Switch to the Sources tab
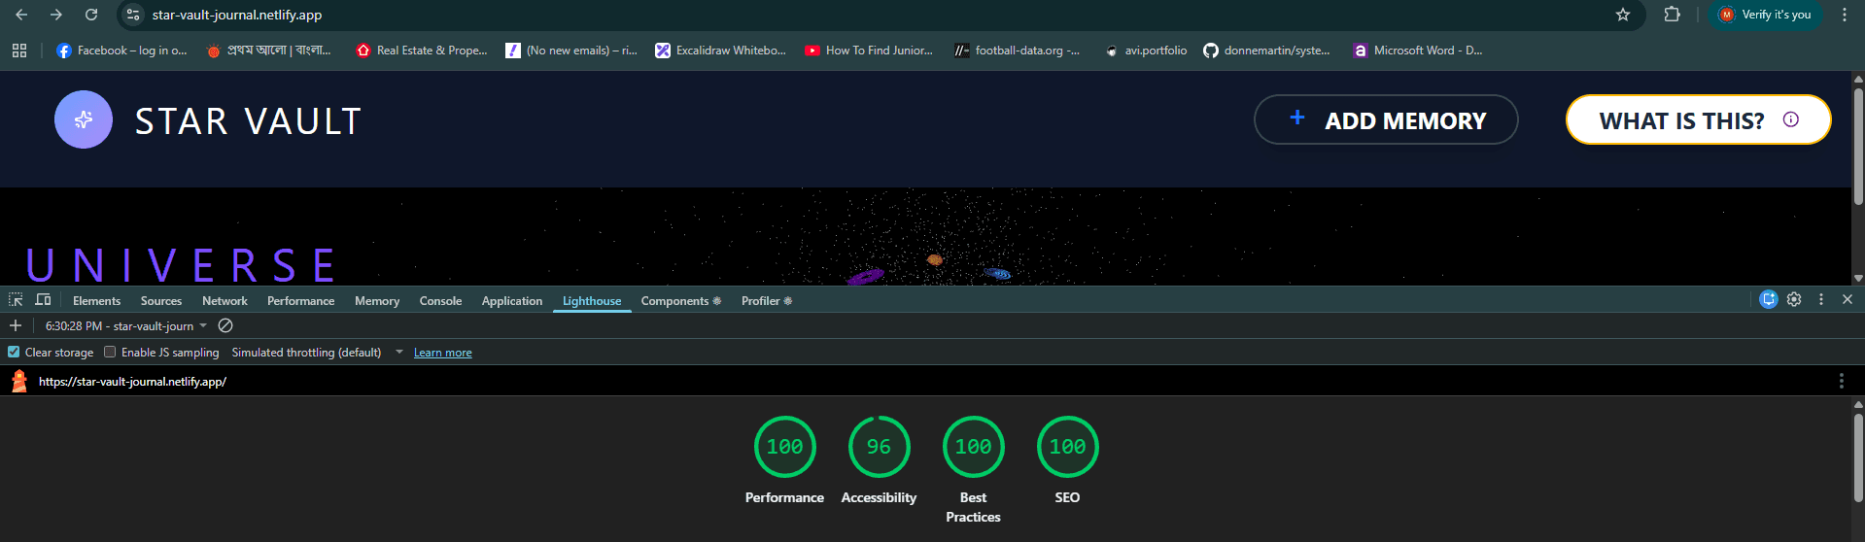1865x542 pixels. point(161,300)
